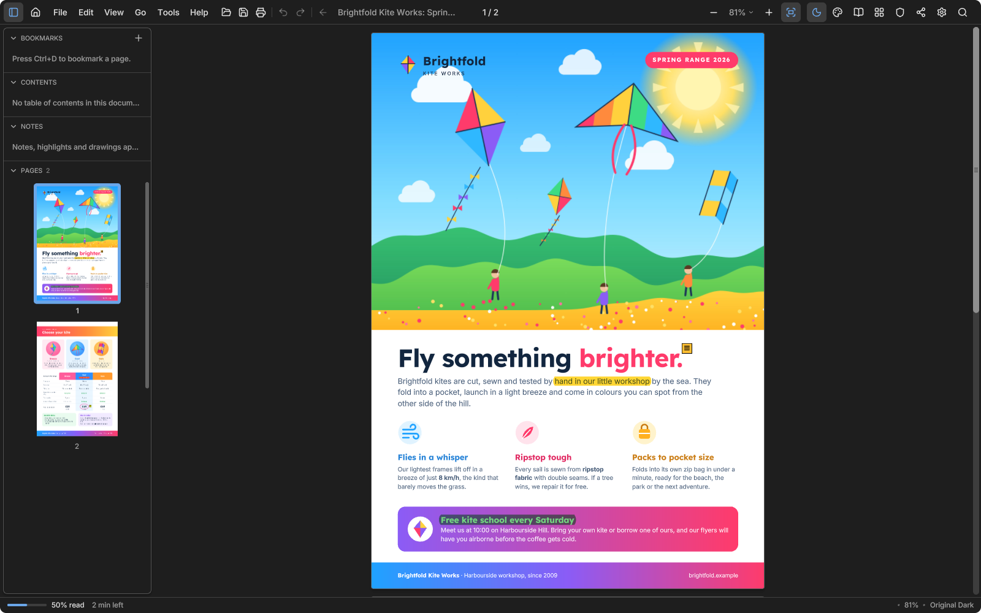Click the 81% zoom status entry
The width and height of the screenshot is (981, 613).
point(911,605)
